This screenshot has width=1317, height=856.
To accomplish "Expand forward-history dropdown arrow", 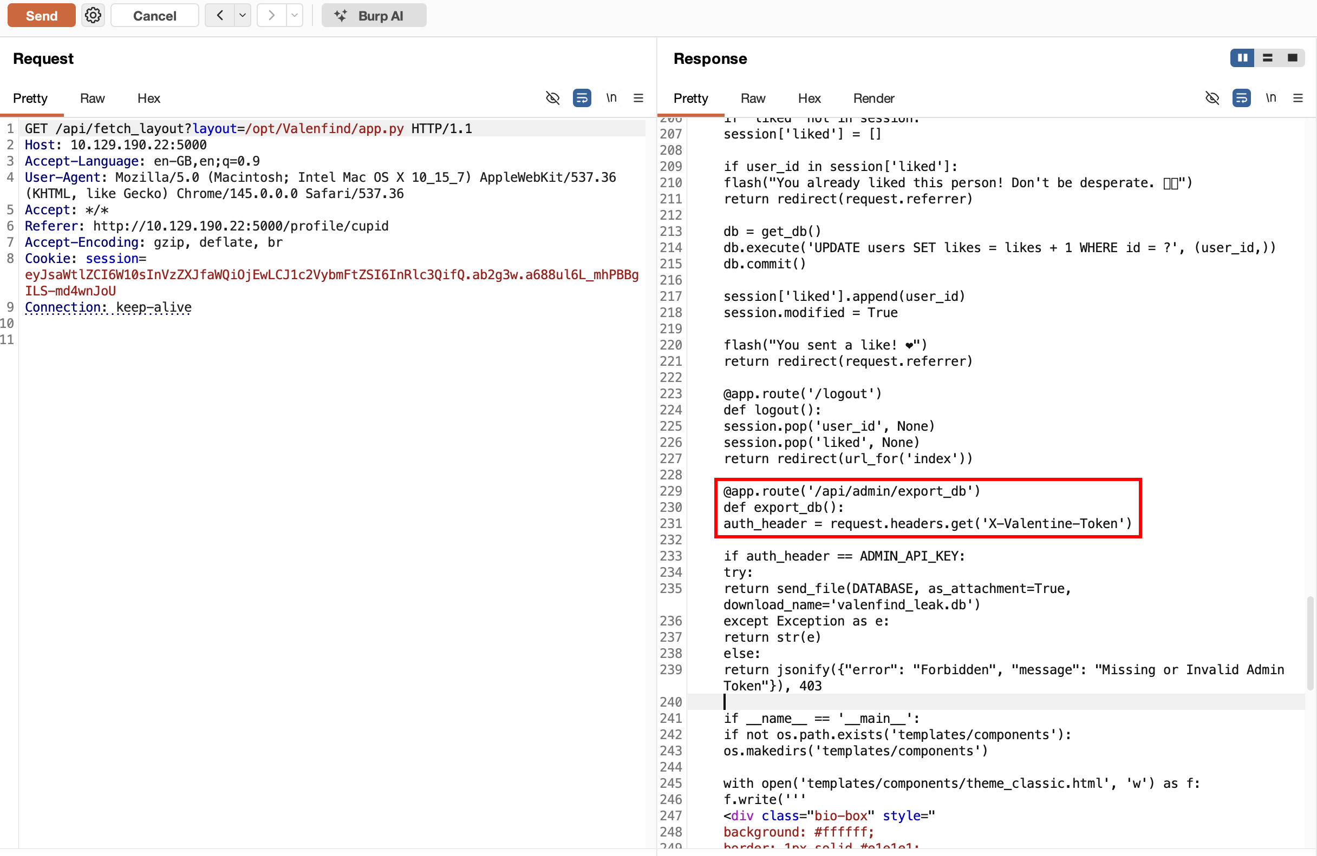I will pos(295,16).
